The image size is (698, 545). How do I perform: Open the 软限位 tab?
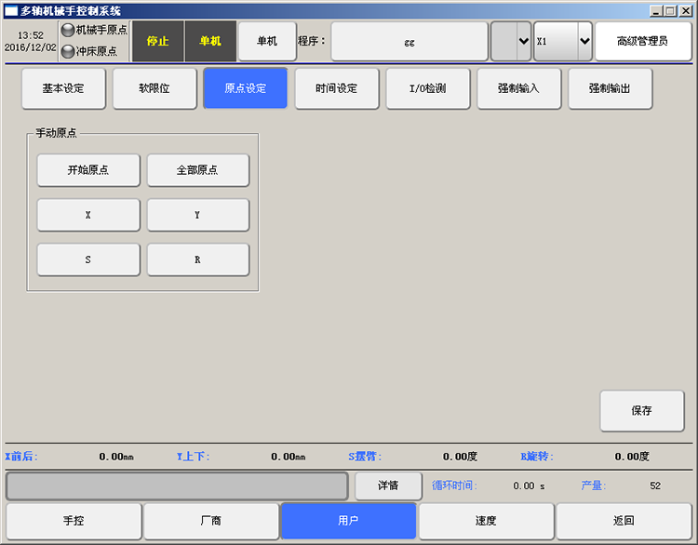(x=154, y=88)
